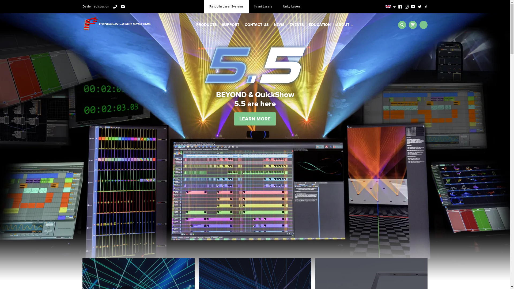Screen dimensions: 514x289
Task: Click the Pangolin Laser Systems logo
Action: pos(117,24)
